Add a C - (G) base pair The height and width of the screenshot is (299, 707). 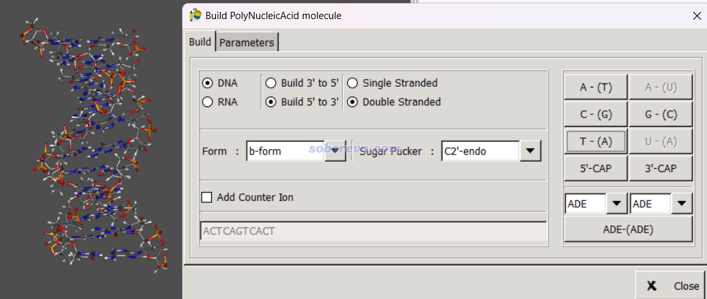coord(596,114)
